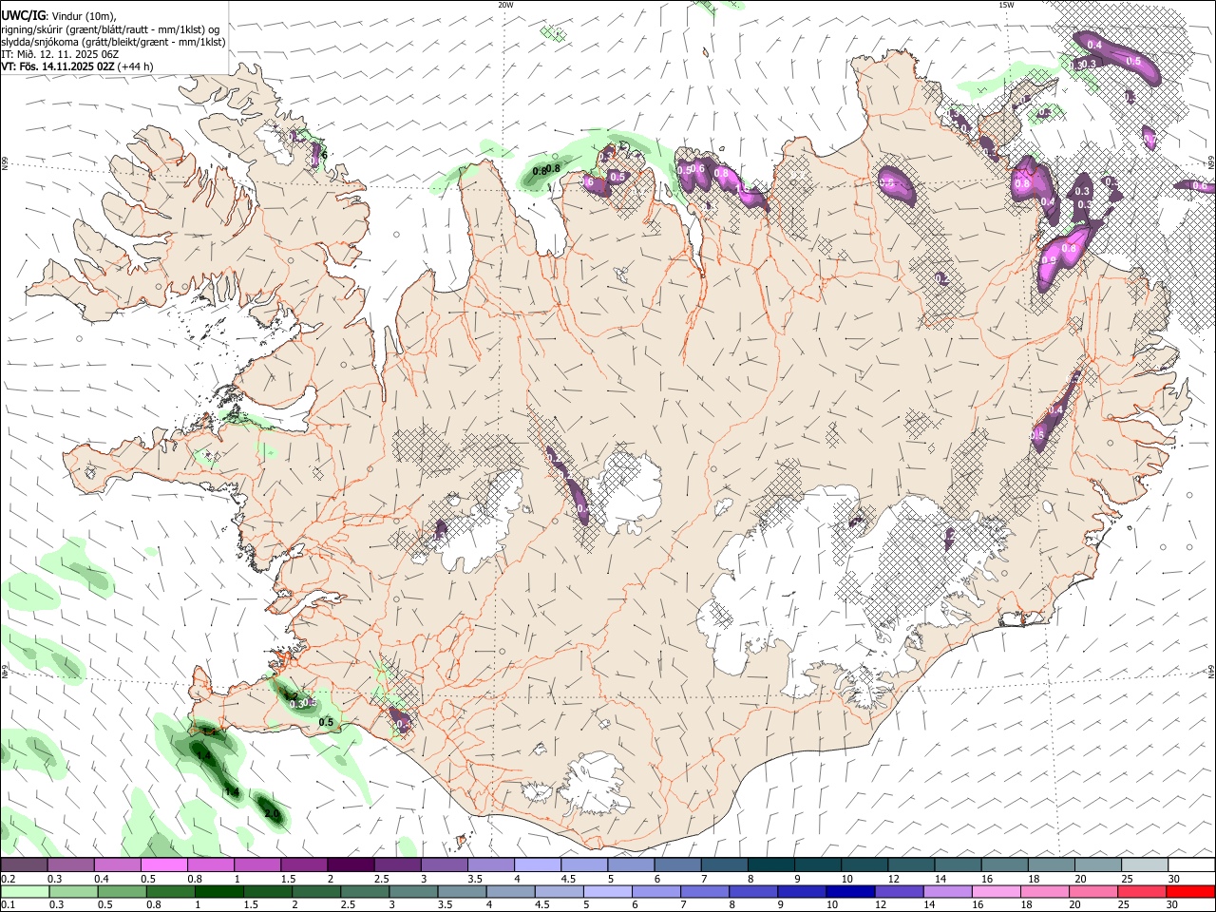Pick the pale periwinkle snow scale swatch labeled 4
Viewport: 1216px width, 912px height.
538,864
